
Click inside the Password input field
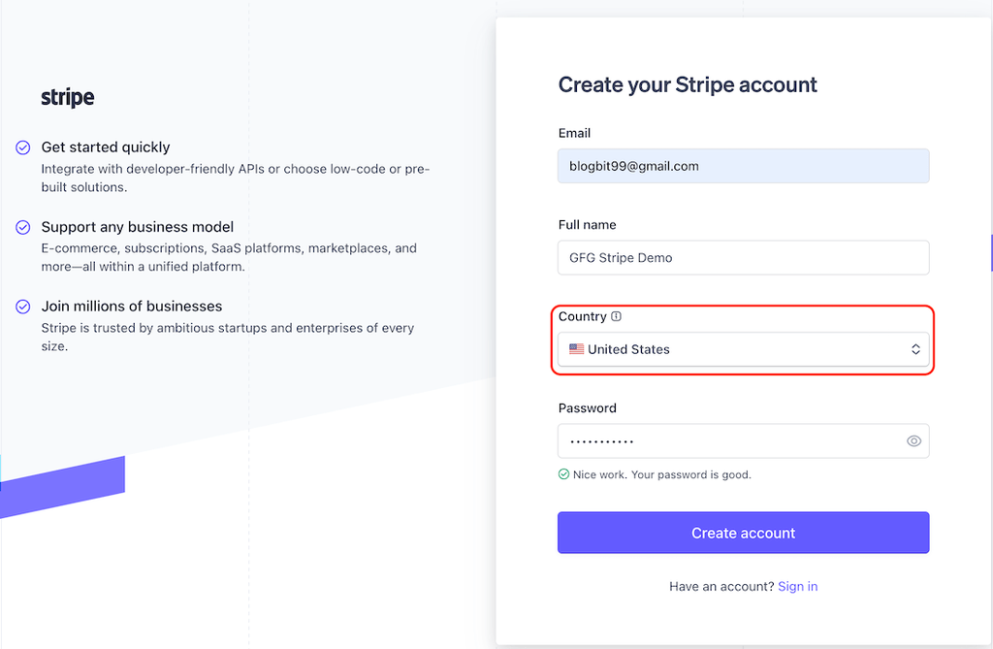727,441
